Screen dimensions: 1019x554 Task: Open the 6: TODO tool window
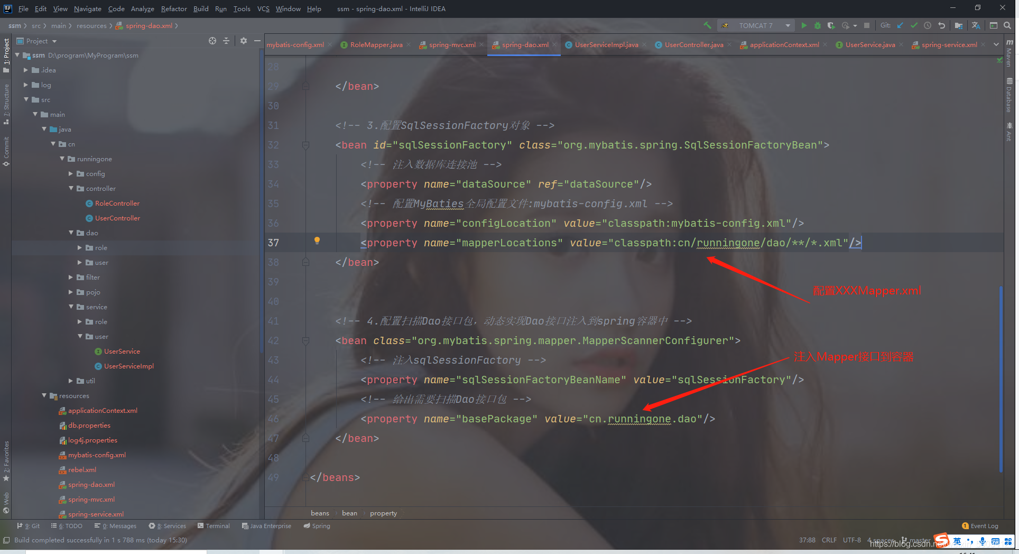[x=67, y=526]
